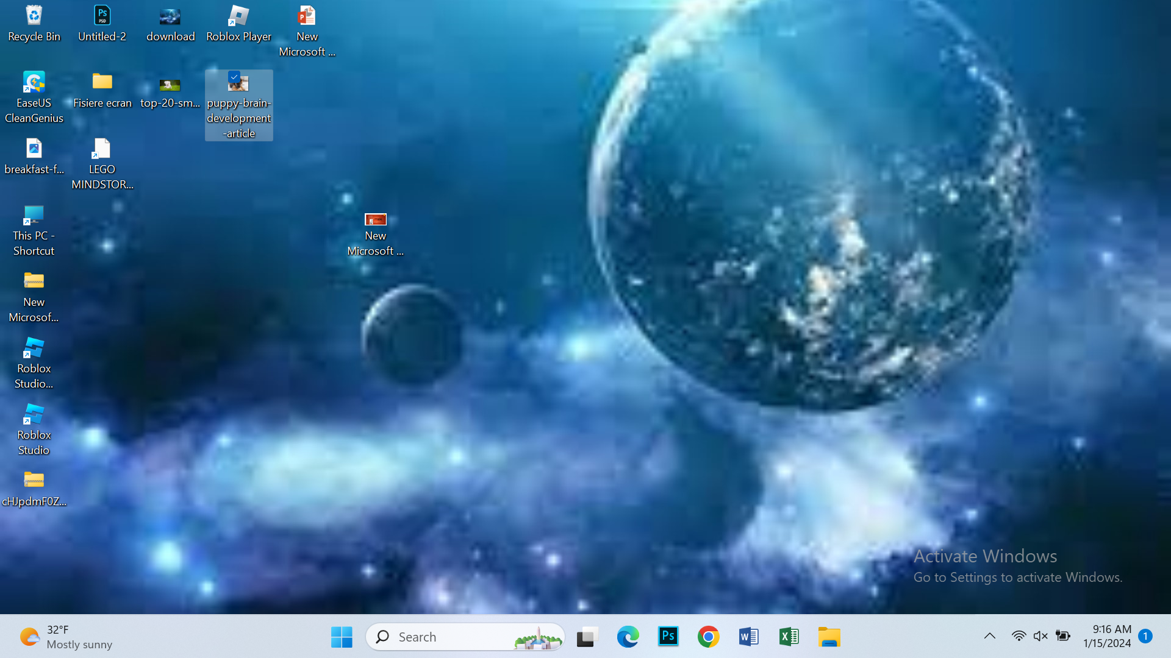The image size is (1171, 658).
Task: Select the New Microsof... zipped folder icon
Action: pyautogui.click(x=34, y=297)
